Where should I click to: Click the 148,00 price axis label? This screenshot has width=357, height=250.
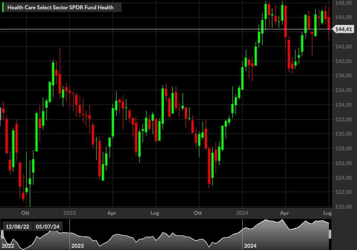[x=343, y=3]
